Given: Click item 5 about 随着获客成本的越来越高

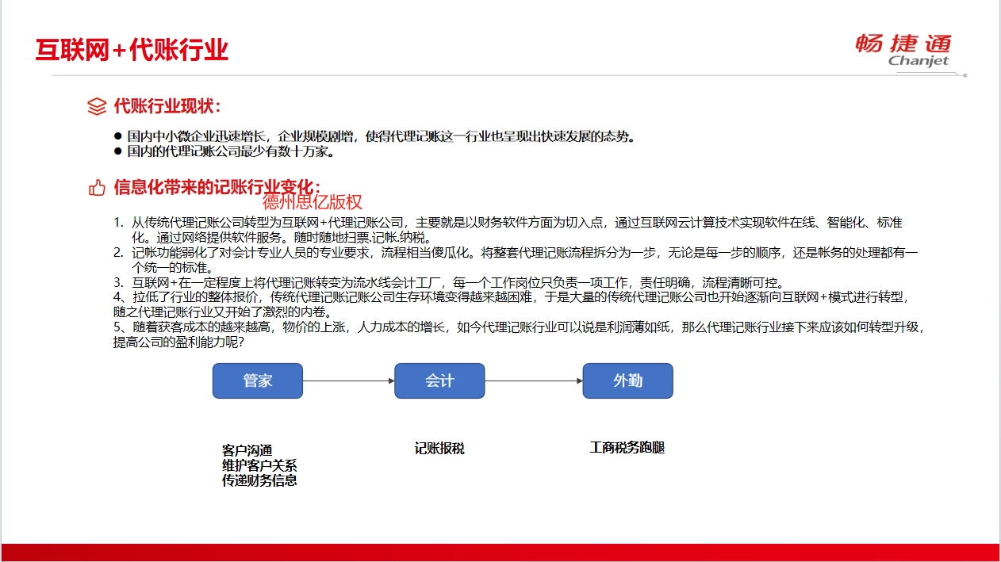Looking at the screenshot, I should coord(520,335).
